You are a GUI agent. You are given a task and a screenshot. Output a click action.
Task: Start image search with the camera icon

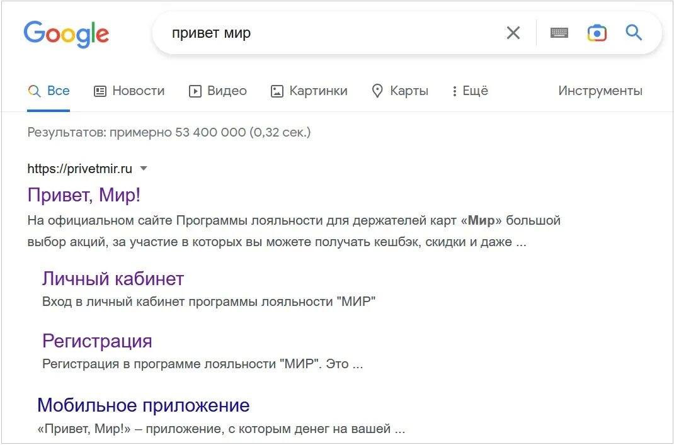(597, 33)
